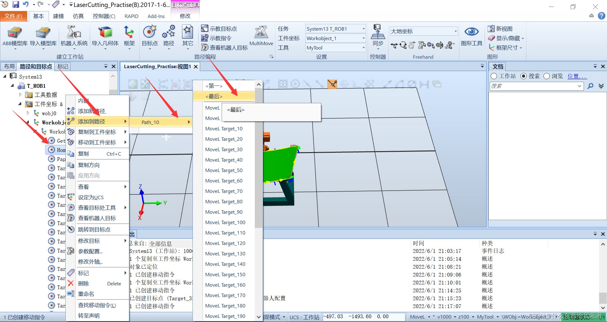
Task: Click the 导入几何体 import geometry icon
Action: (105, 37)
